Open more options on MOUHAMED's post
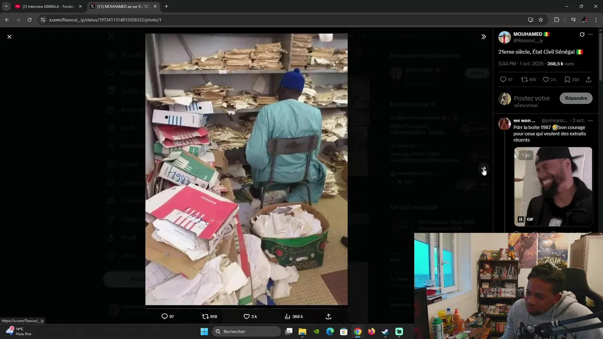Image resolution: width=603 pixels, height=339 pixels. tap(590, 34)
